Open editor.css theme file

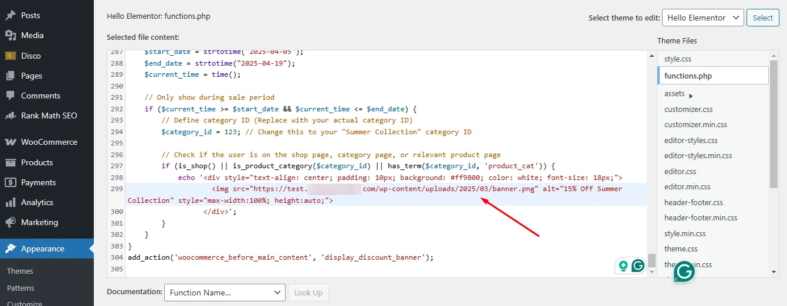tap(680, 171)
